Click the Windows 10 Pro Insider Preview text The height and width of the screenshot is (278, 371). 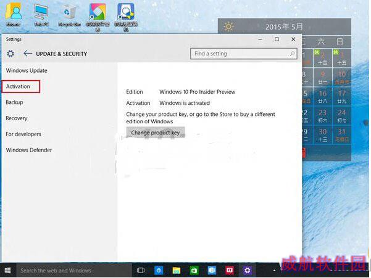pyautogui.click(x=197, y=92)
